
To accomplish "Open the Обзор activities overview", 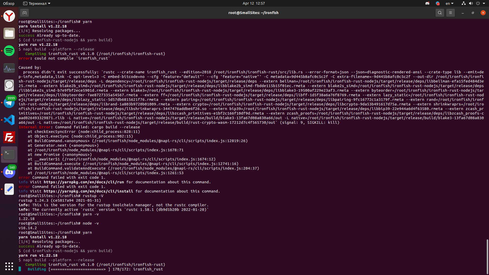I will (9, 3).
